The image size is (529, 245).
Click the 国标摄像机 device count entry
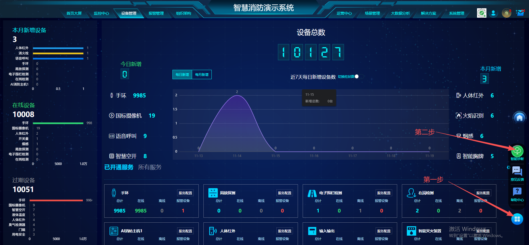pos(132,116)
